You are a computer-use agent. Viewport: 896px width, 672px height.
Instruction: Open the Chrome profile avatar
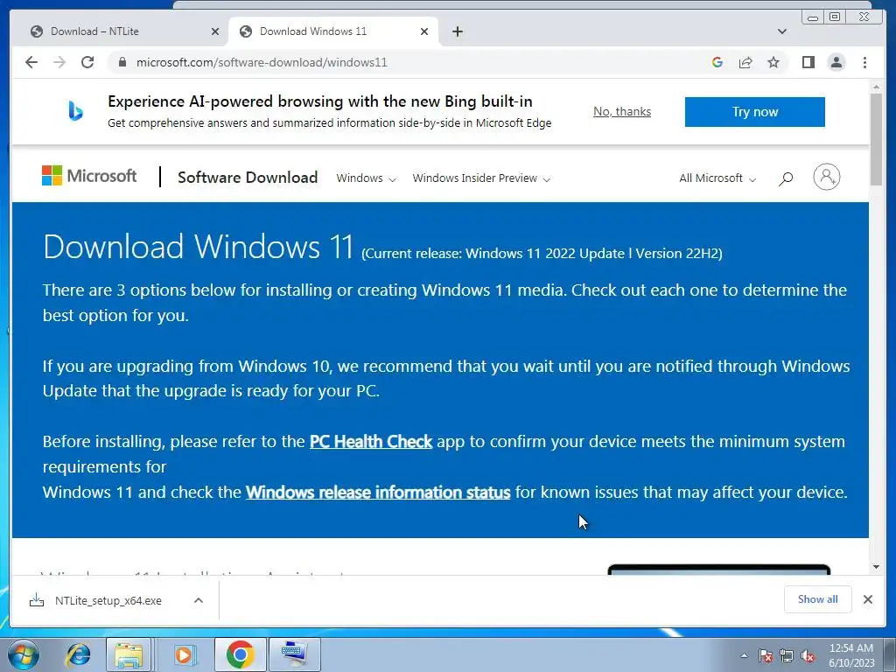(836, 62)
